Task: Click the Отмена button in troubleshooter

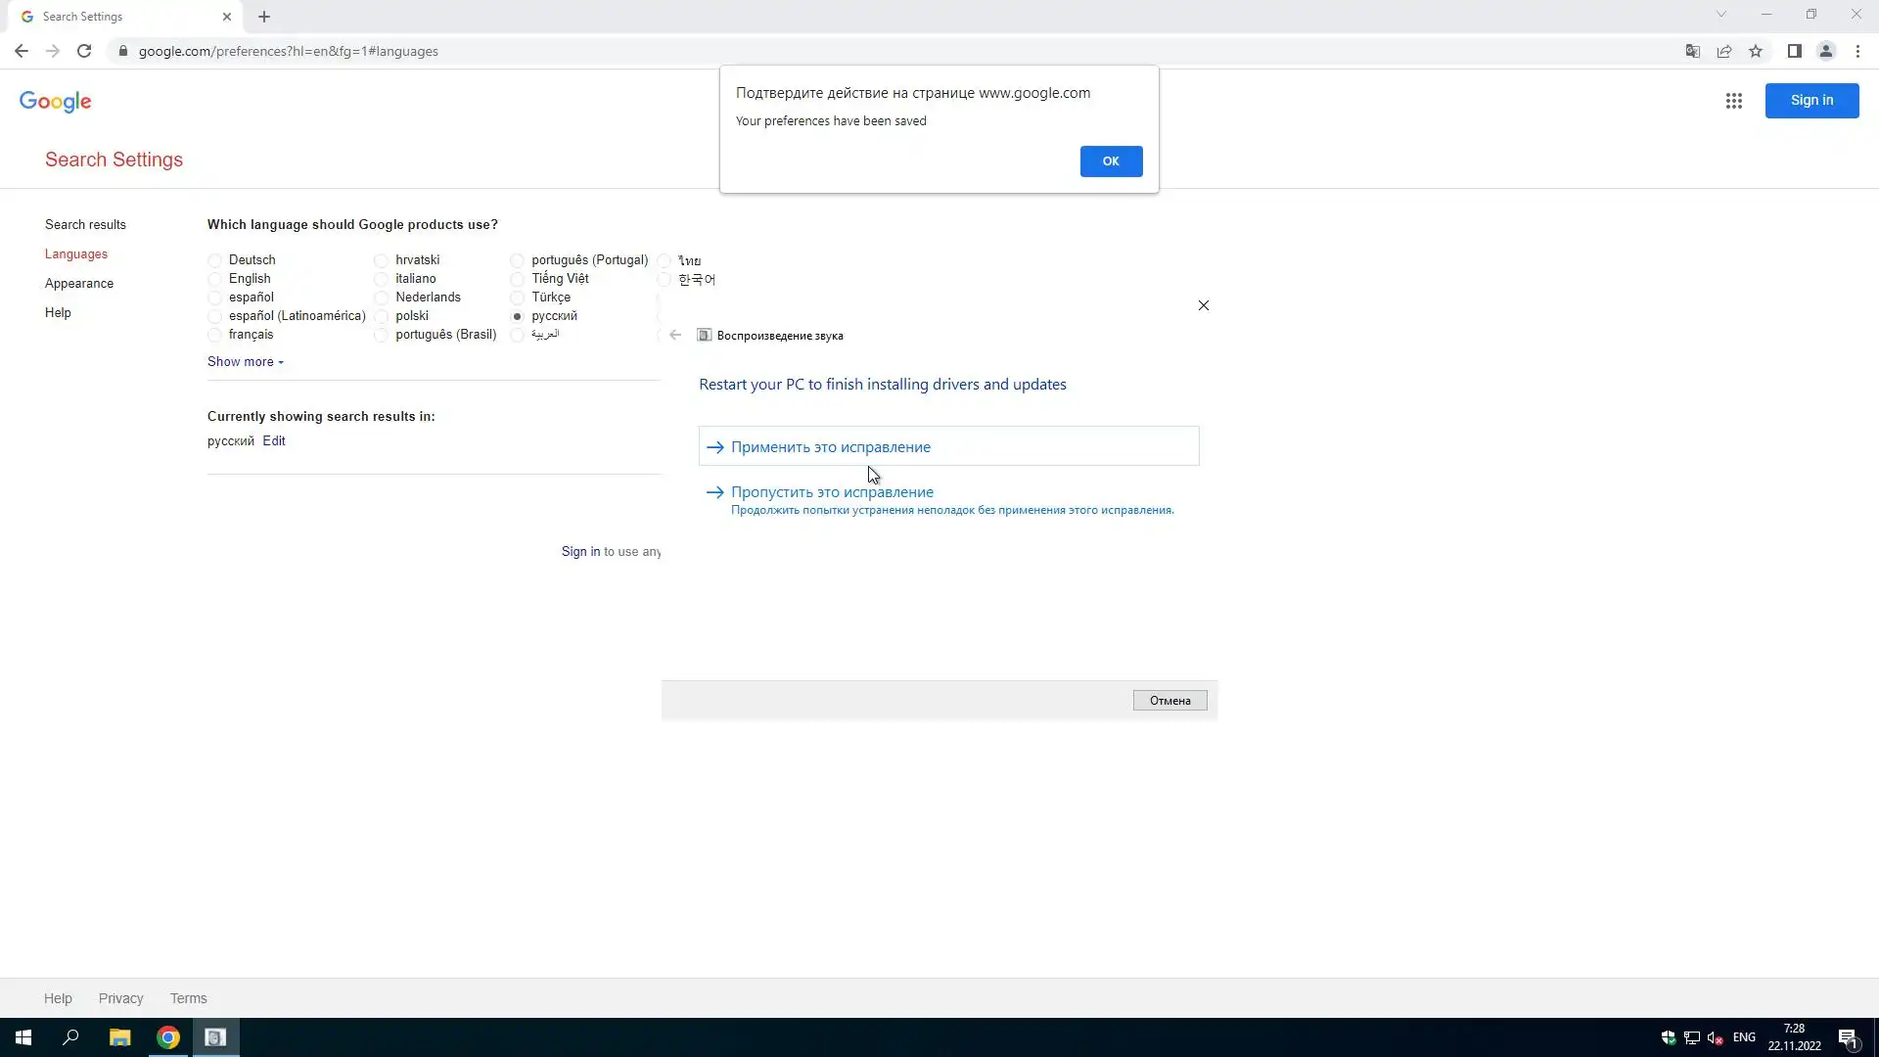Action: coord(1169,701)
